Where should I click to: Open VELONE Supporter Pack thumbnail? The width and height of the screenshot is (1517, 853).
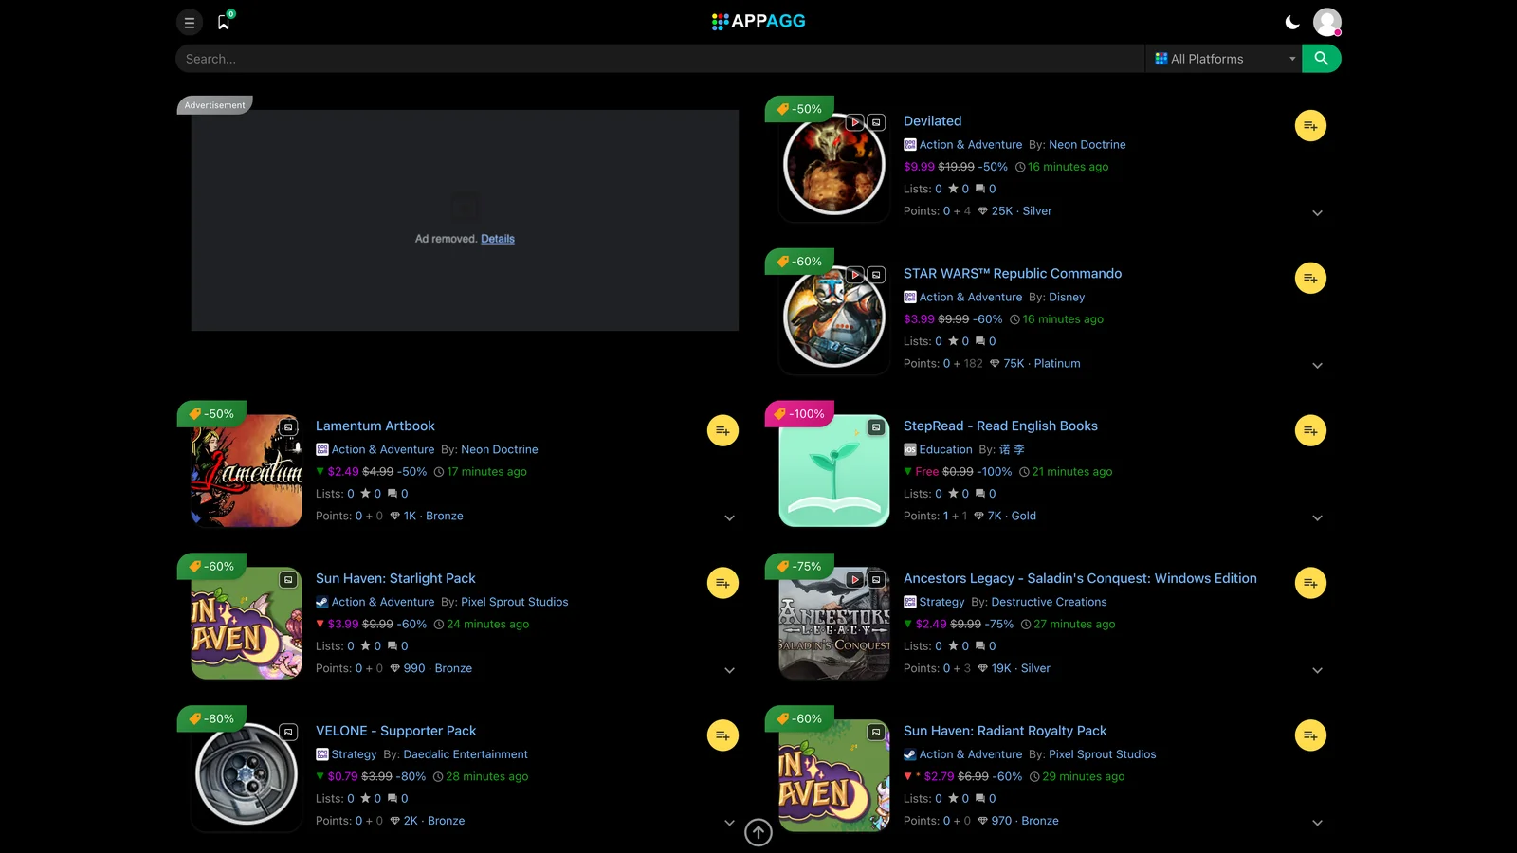point(247,776)
